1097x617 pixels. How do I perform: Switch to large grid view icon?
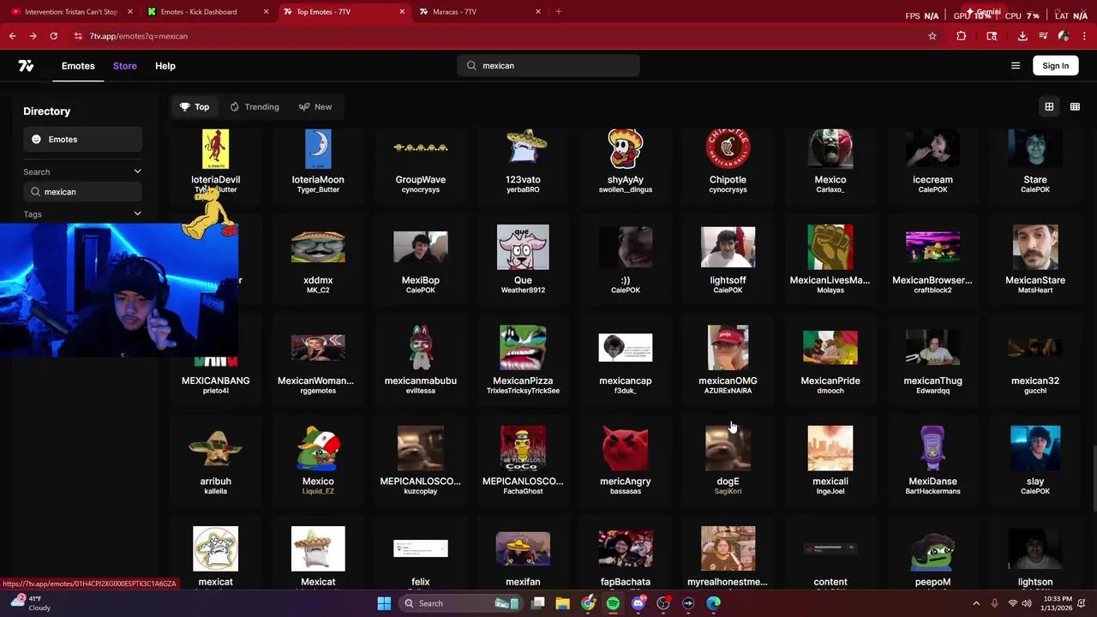coord(1049,107)
